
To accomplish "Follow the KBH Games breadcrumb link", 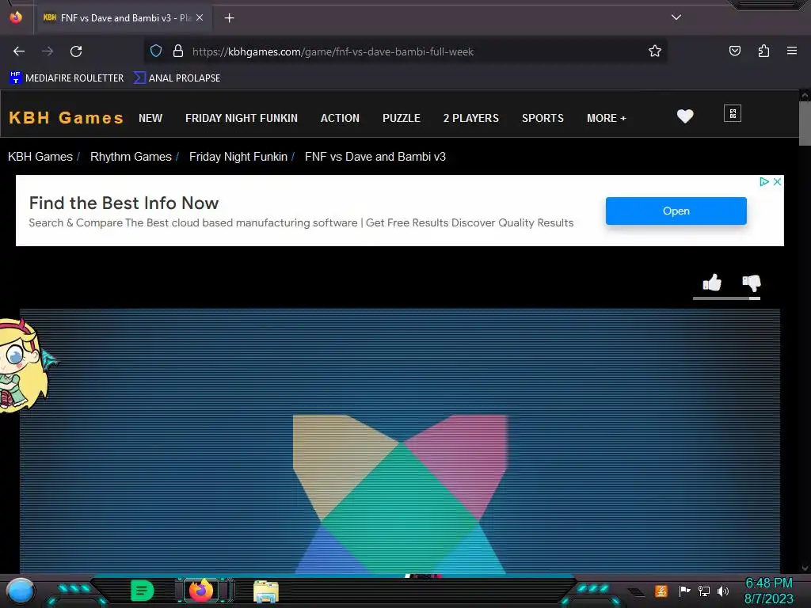I will click(40, 157).
